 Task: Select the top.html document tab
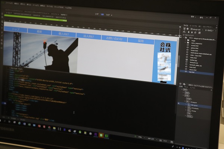pyautogui.click(x=63, y=15)
